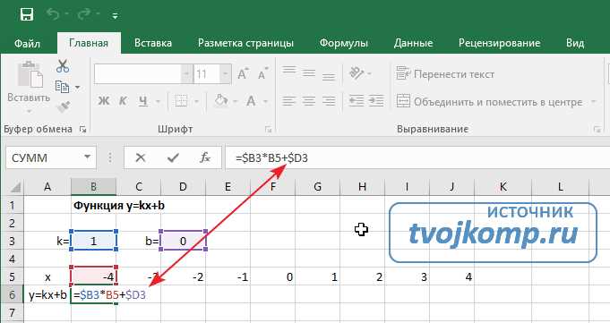Click the Bottom Align icon
The height and width of the screenshot is (323, 610).
pos(329,76)
